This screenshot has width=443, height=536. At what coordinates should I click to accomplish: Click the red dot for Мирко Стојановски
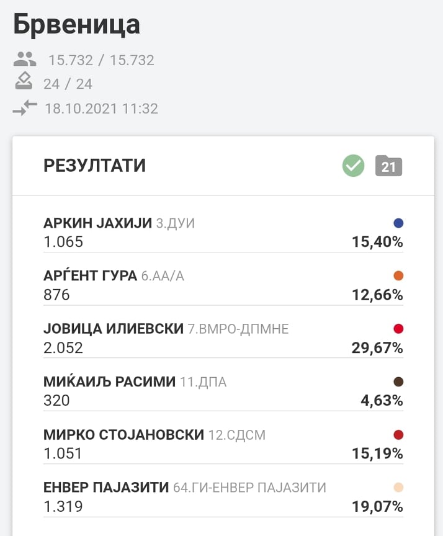pyautogui.click(x=398, y=435)
